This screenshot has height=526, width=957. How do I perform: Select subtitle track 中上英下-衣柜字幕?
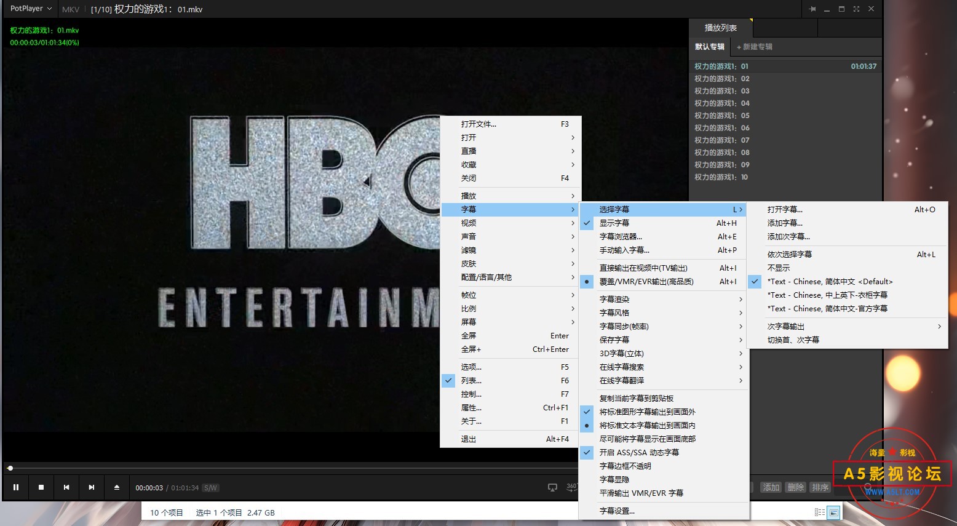click(x=848, y=295)
